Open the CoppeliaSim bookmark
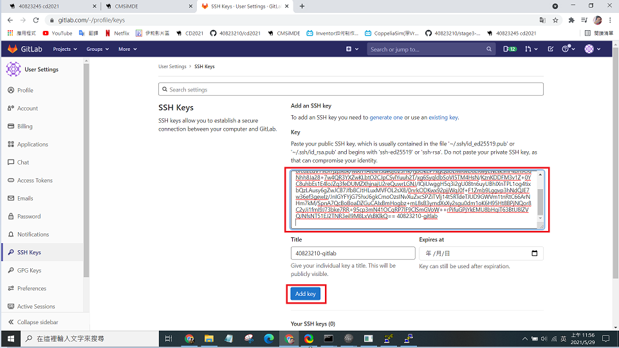The image size is (619, 348). pos(392,33)
